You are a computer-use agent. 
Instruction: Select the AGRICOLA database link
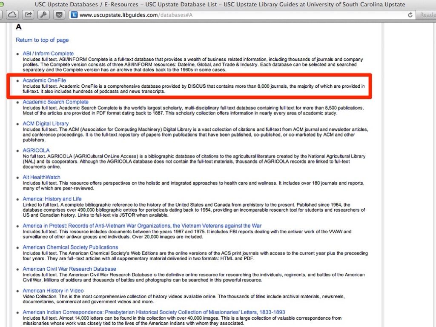point(36,151)
